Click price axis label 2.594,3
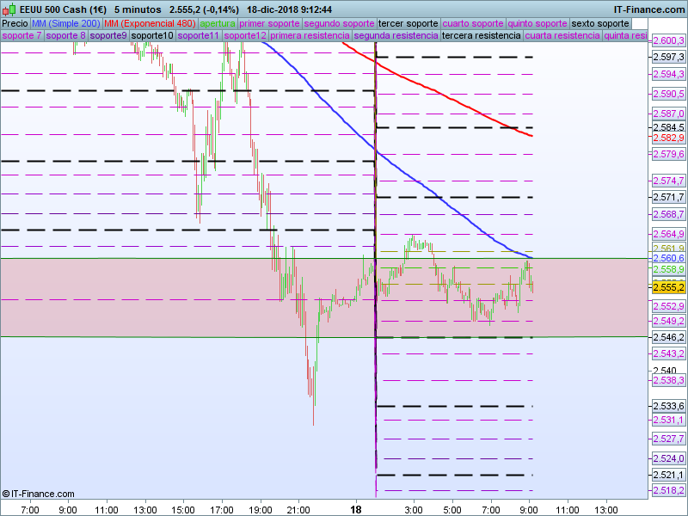 click(668, 74)
